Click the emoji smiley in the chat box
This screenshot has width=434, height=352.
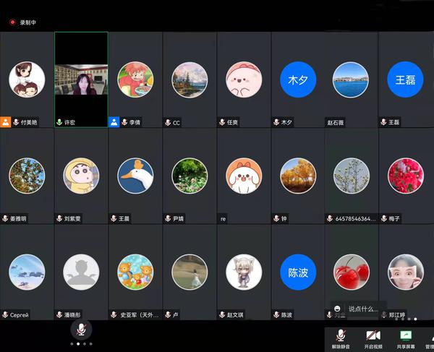[x=338, y=309]
